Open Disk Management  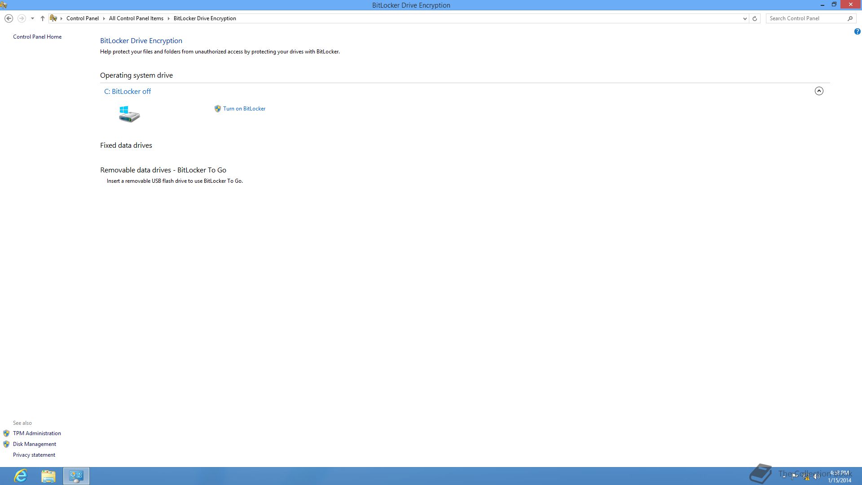(35, 444)
